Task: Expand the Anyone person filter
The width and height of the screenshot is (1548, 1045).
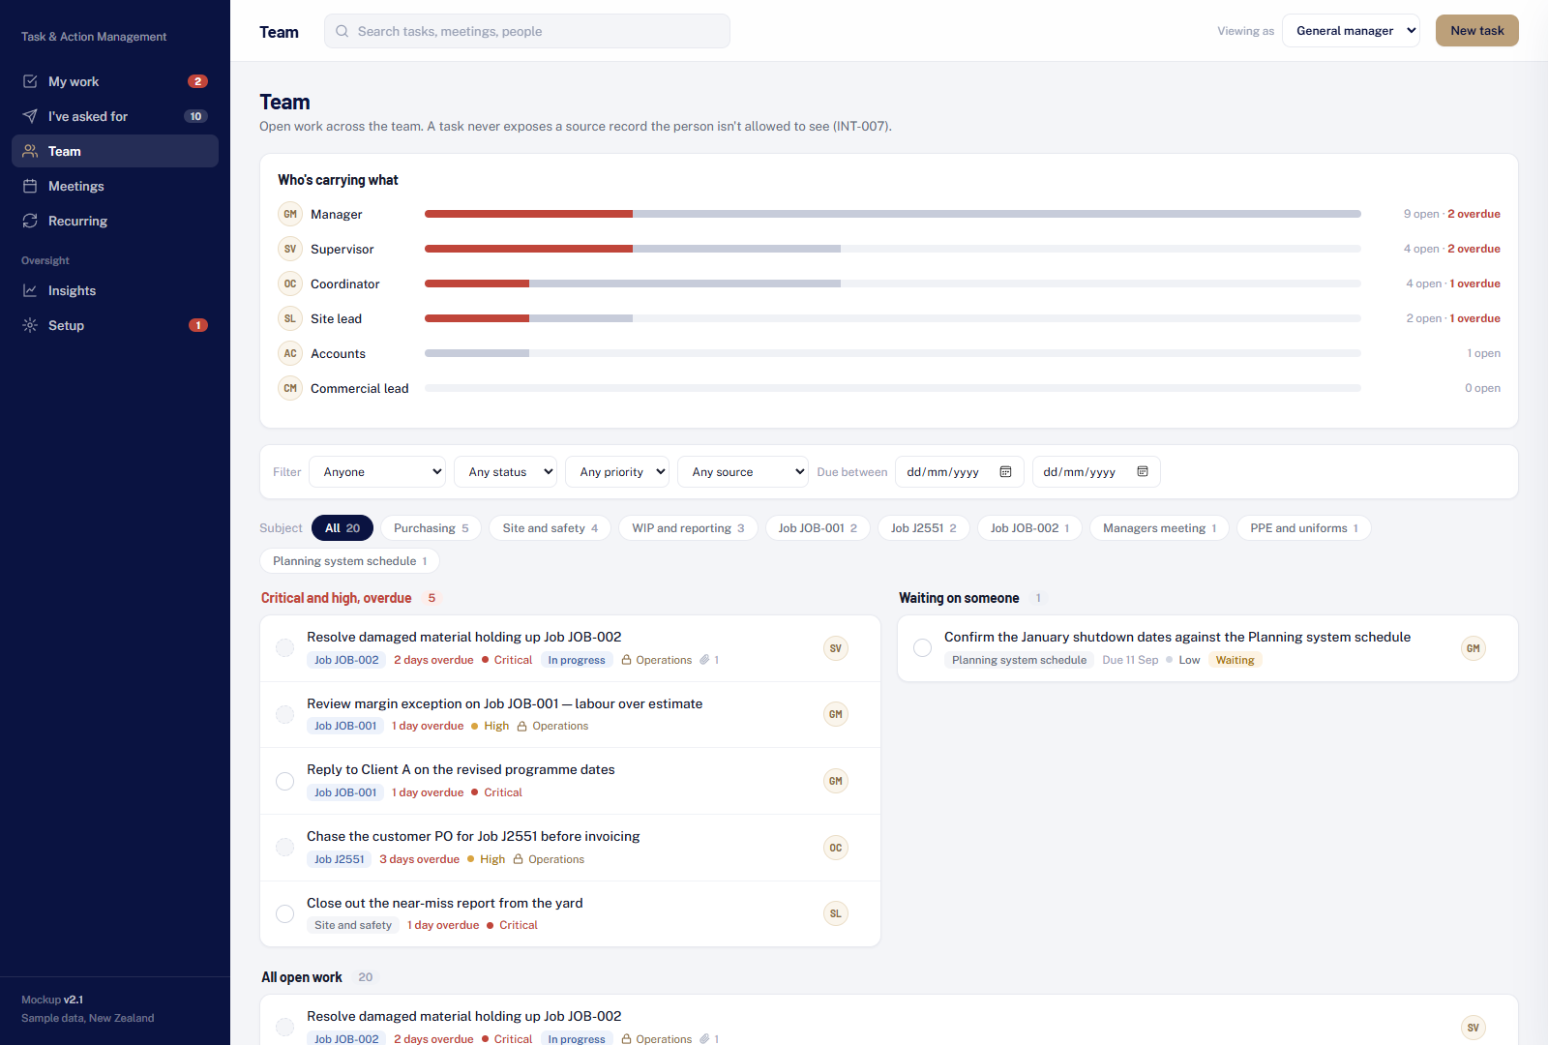Action: coord(377,472)
